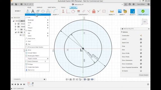
Task: Apply the Tangent constraint icon
Action: pyautogui.click(x=73, y=11)
